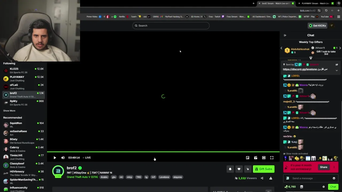The image size is (342, 192).
Task: Select the mtrp tag
Action: point(129,177)
